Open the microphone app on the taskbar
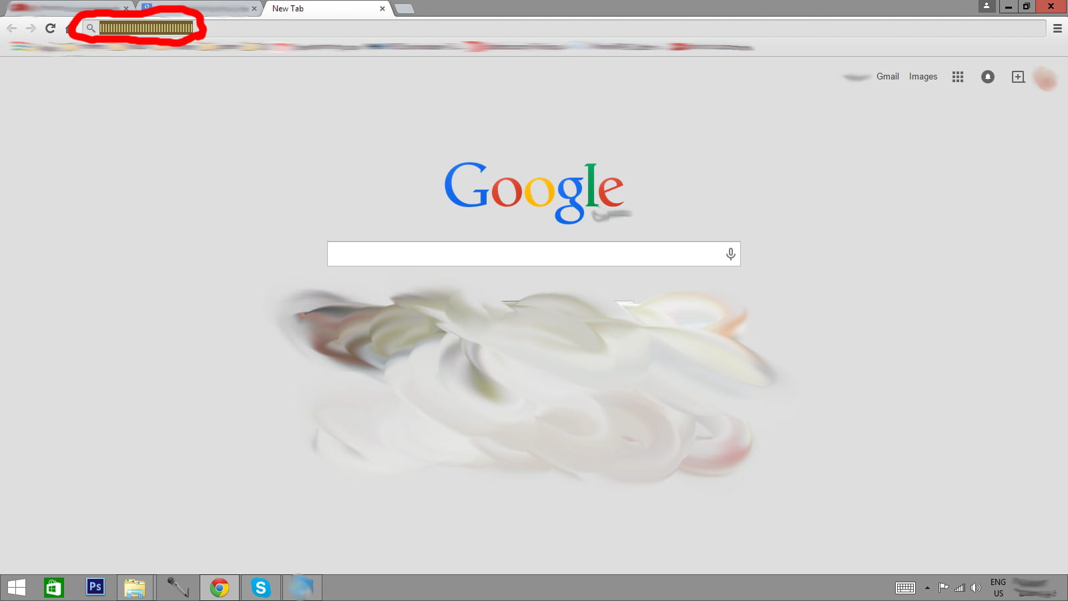Viewport: 1068px width, 601px height. 178,588
